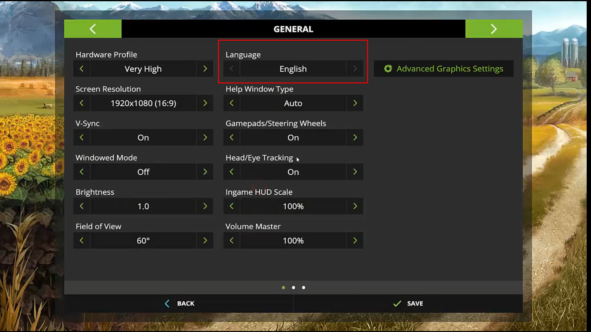This screenshot has width=591, height=332.
Task: Toggle Head/Eye Tracking using left arrow
Action: 232,172
